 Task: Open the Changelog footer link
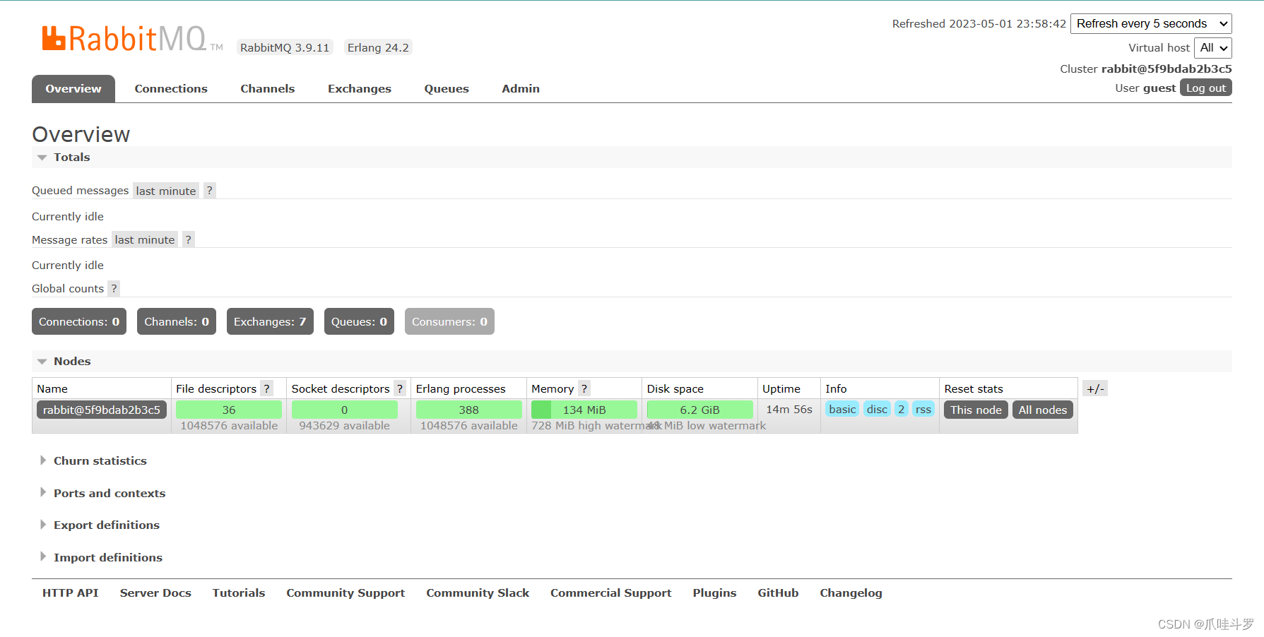851,593
